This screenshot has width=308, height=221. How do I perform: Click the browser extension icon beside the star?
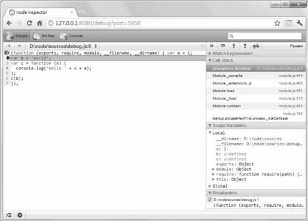tap(288, 23)
